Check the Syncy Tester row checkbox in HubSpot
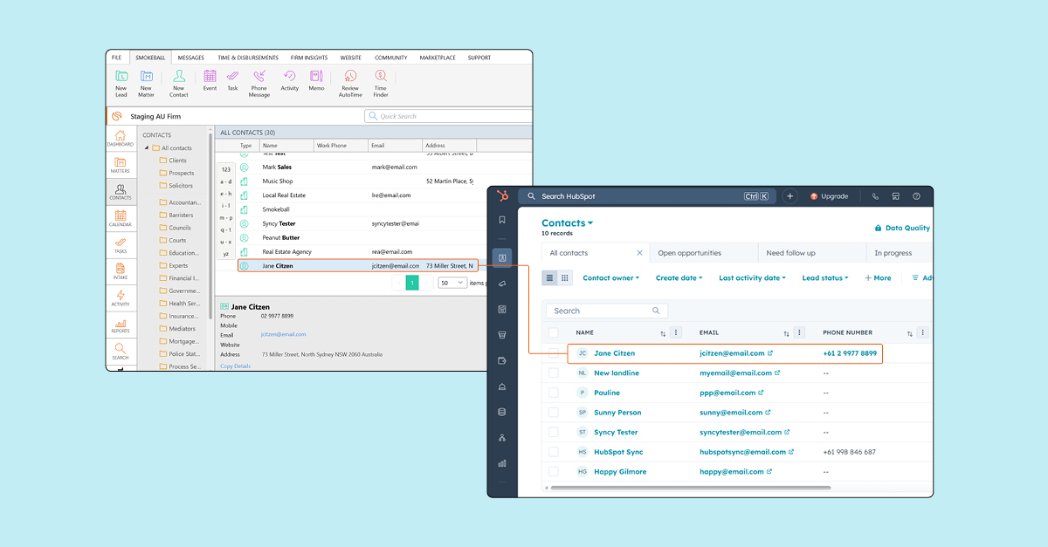 (554, 433)
